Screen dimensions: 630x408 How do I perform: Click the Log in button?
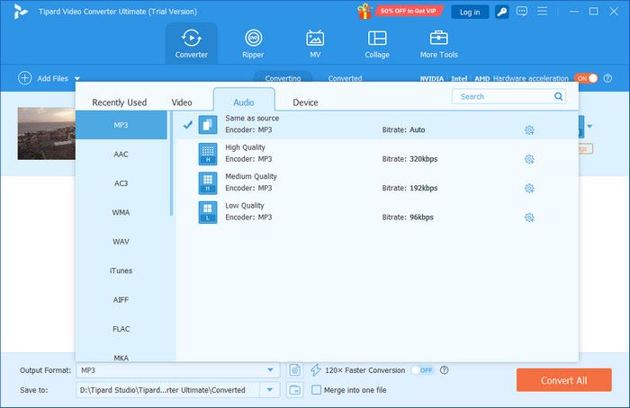point(470,12)
